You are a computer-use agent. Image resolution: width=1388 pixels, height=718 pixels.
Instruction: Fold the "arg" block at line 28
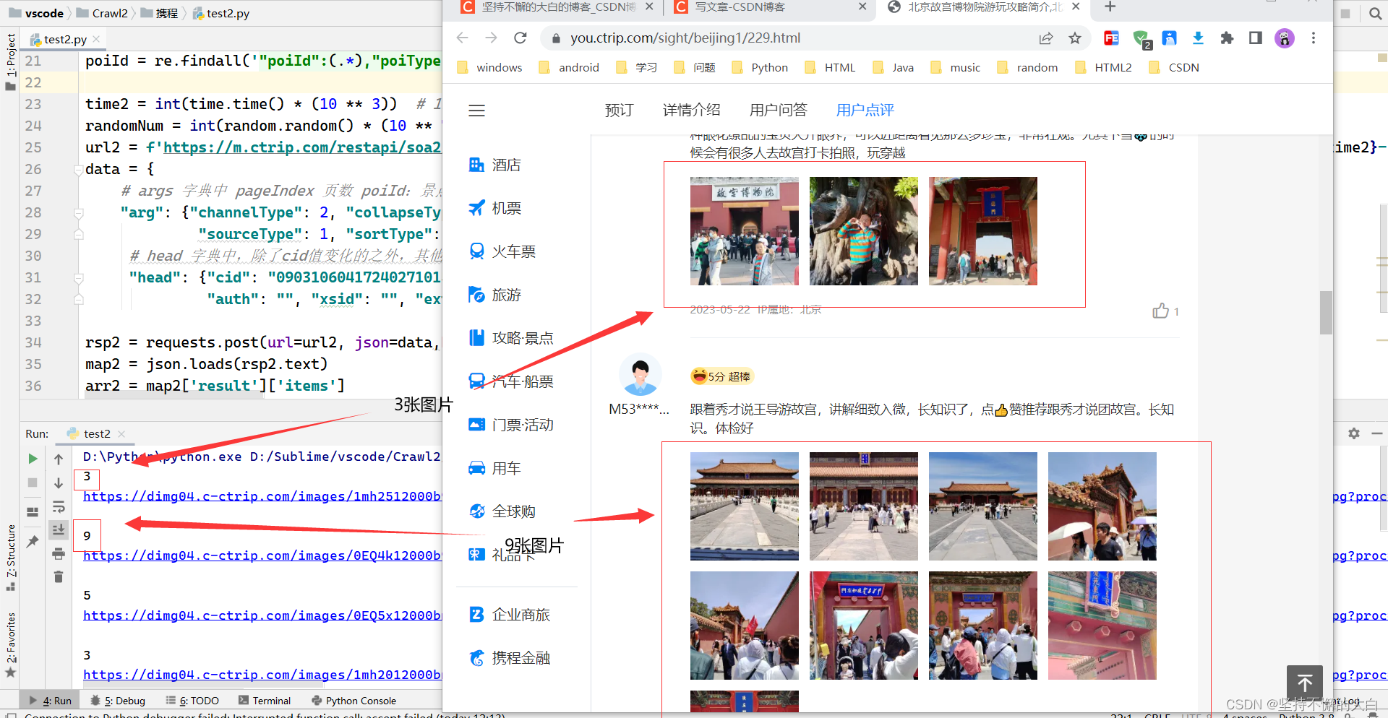click(79, 213)
